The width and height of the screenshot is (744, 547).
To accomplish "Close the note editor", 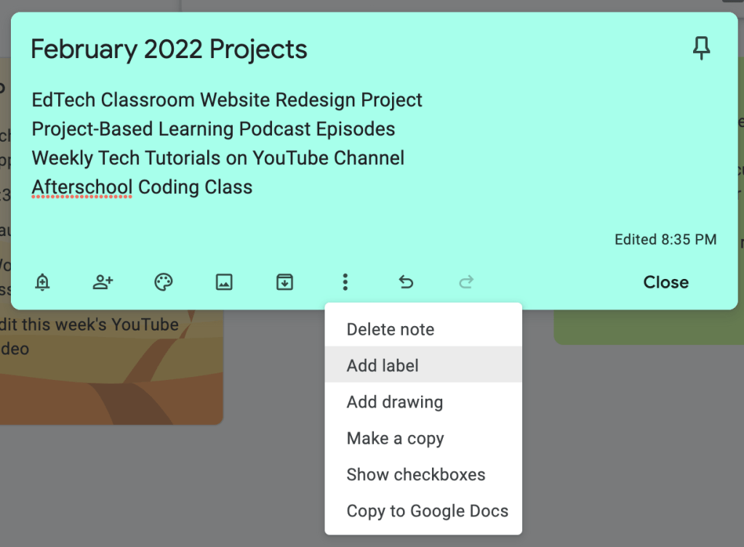I will pos(665,283).
